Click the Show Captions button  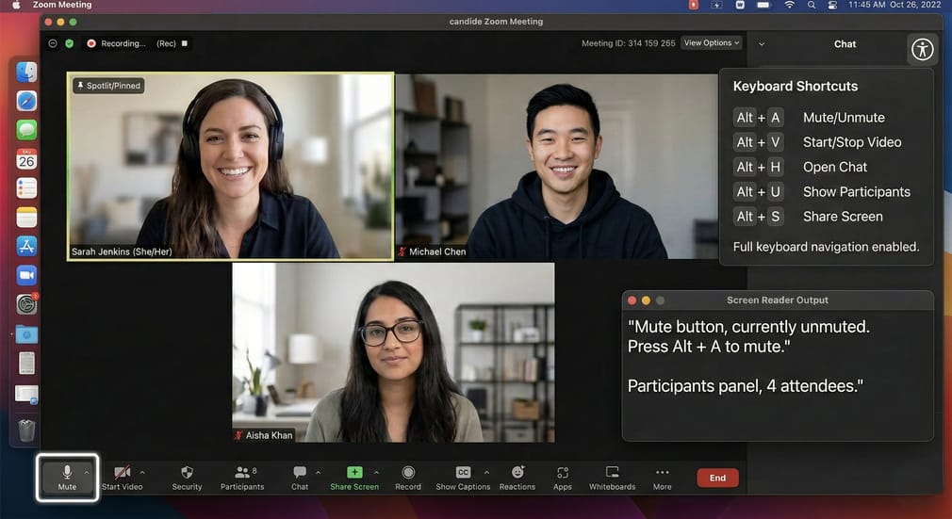pos(463,478)
